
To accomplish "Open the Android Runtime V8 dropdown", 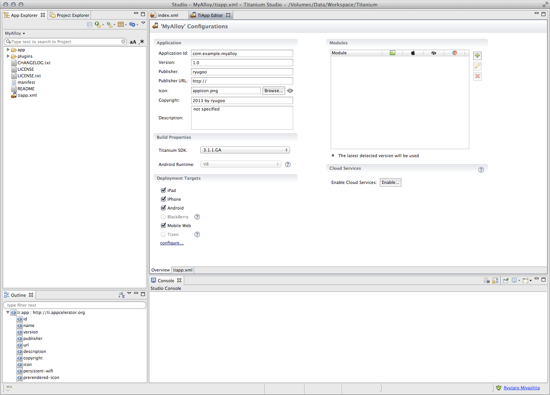I will (x=241, y=164).
